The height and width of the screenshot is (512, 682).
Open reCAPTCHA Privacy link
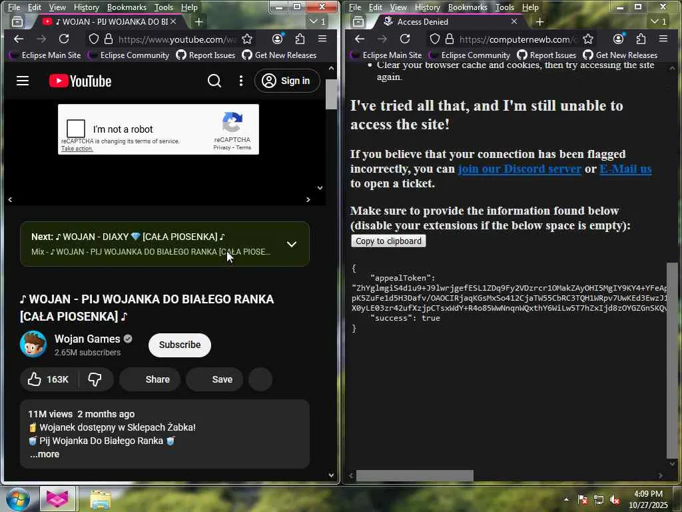[x=222, y=147]
